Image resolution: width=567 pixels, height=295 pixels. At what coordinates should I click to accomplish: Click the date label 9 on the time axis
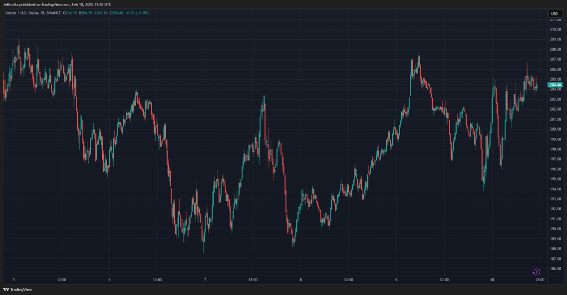pos(396,280)
